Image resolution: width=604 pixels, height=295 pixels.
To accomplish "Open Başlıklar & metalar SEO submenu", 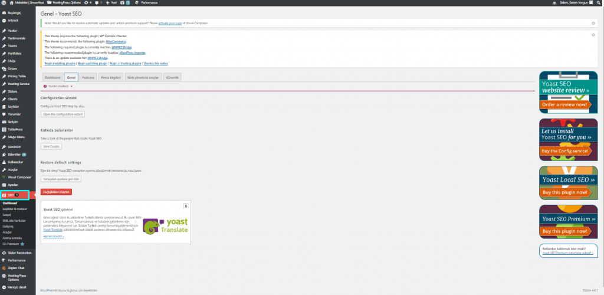I will click(15, 209).
